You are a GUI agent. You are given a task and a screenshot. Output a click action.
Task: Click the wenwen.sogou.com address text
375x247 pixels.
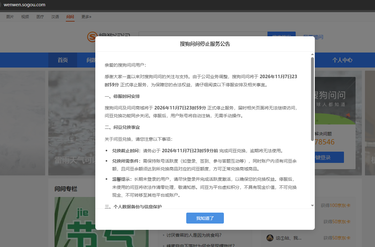24,5
